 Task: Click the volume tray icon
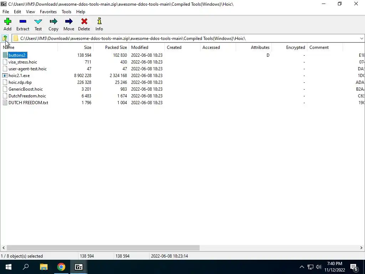[x=319, y=267]
